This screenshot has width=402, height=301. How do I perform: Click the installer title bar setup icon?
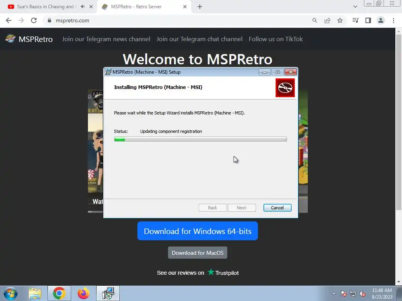pos(108,72)
